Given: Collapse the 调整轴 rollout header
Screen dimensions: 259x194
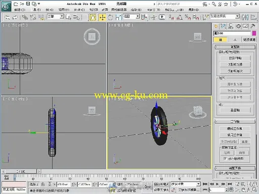Looking at the screenshot, I should (x=235, y=47).
